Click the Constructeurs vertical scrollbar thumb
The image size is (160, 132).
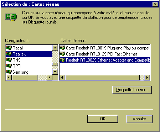[x=55, y=64]
